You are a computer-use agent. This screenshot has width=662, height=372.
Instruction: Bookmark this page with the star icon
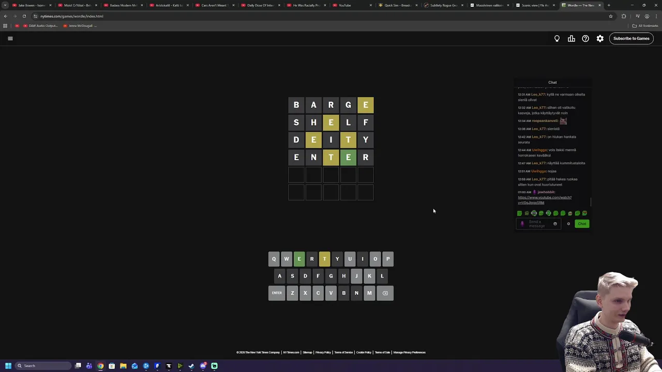pyautogui.click(x=611, y=16)
